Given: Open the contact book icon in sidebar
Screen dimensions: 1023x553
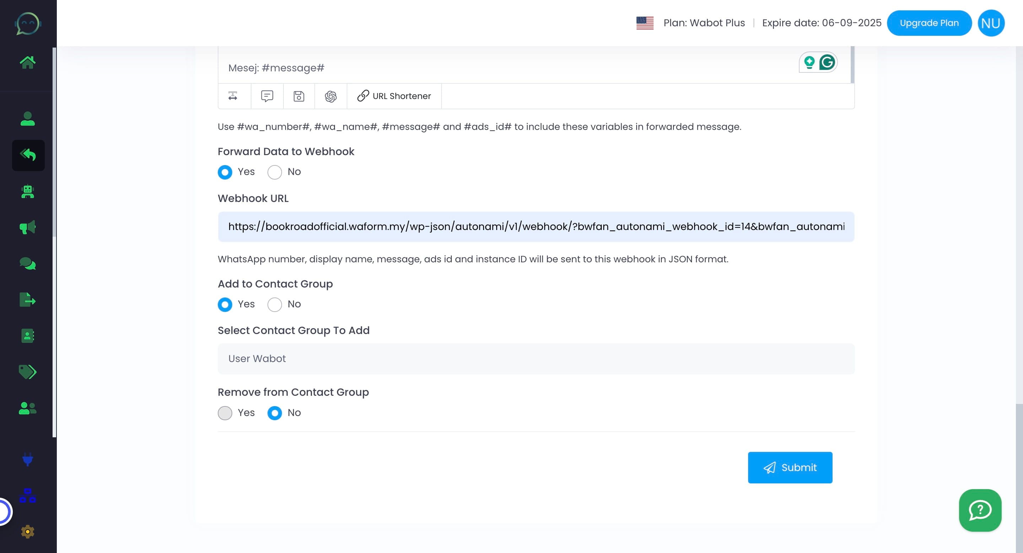Looking at the screenshot, I should (x=27, y=336).
